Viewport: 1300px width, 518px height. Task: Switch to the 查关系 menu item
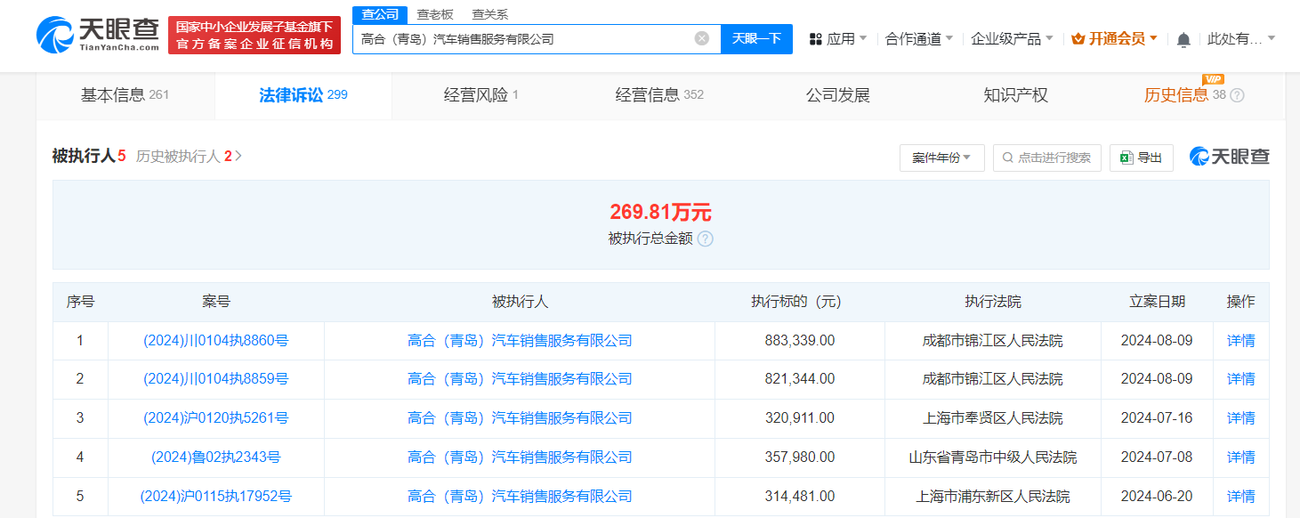tap(490, 14)
